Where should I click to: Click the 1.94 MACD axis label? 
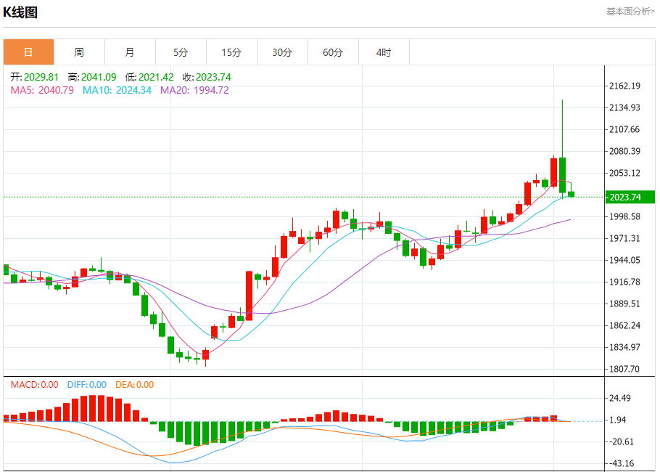tap(617, 420)
